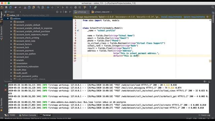This screenshot has height=121, width=215.
Task: Close the terminal session with red X
Action: click(5, 90)
